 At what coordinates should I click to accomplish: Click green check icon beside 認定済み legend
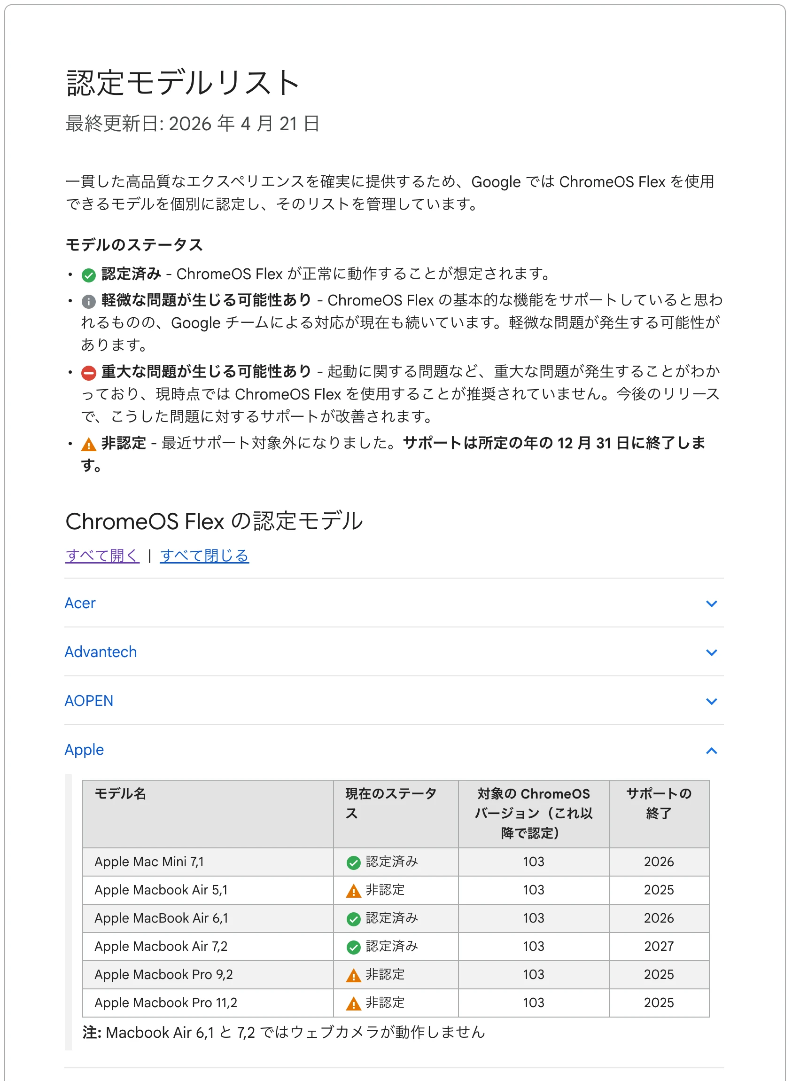[x=89, y=275]
